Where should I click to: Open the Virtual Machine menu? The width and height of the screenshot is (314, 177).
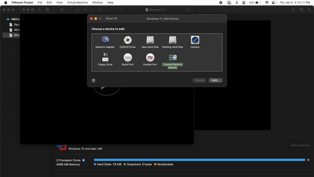click(x=78, y=2)
